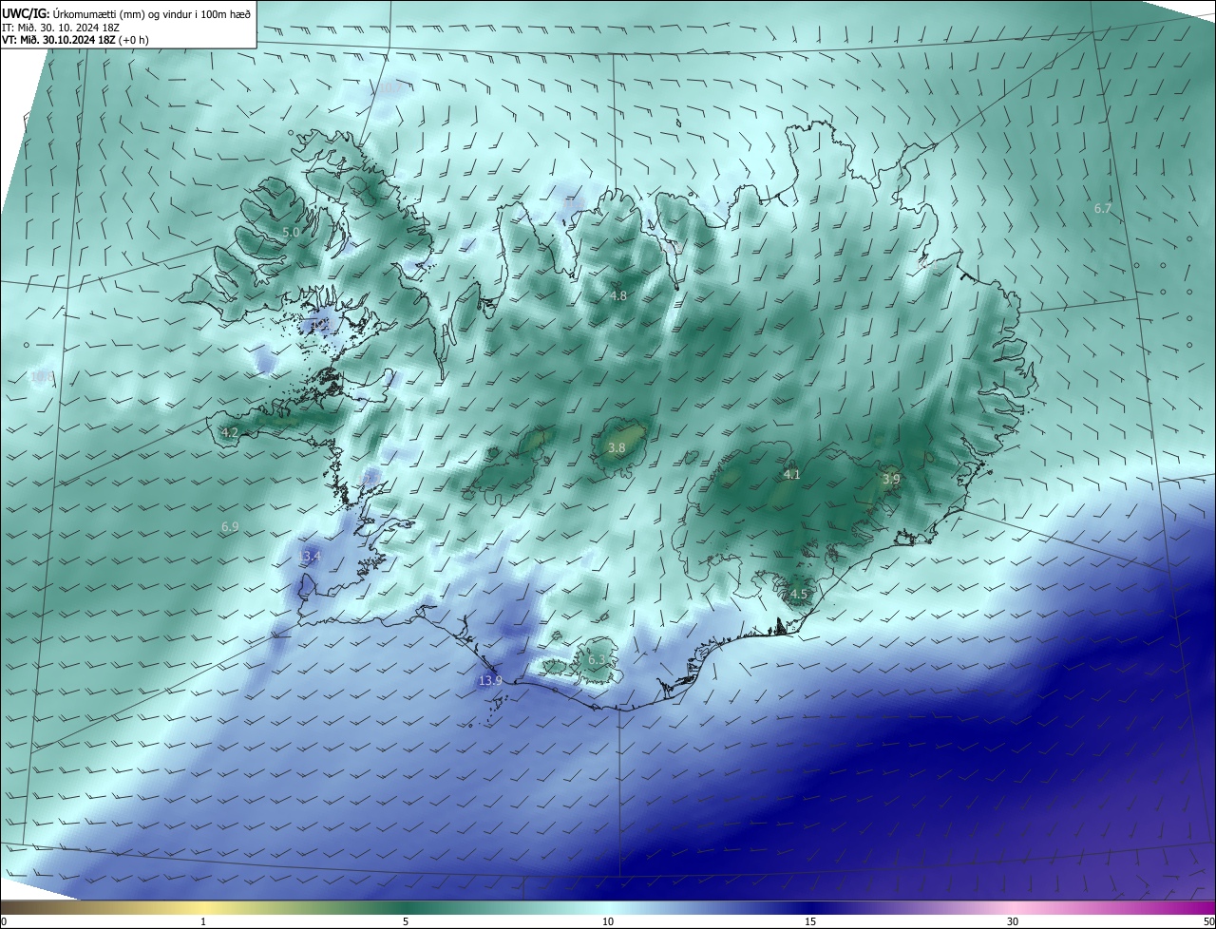The image size is (1216, 929).
Task: Click the 3.8 value on the central glacier
Action: 617,448
